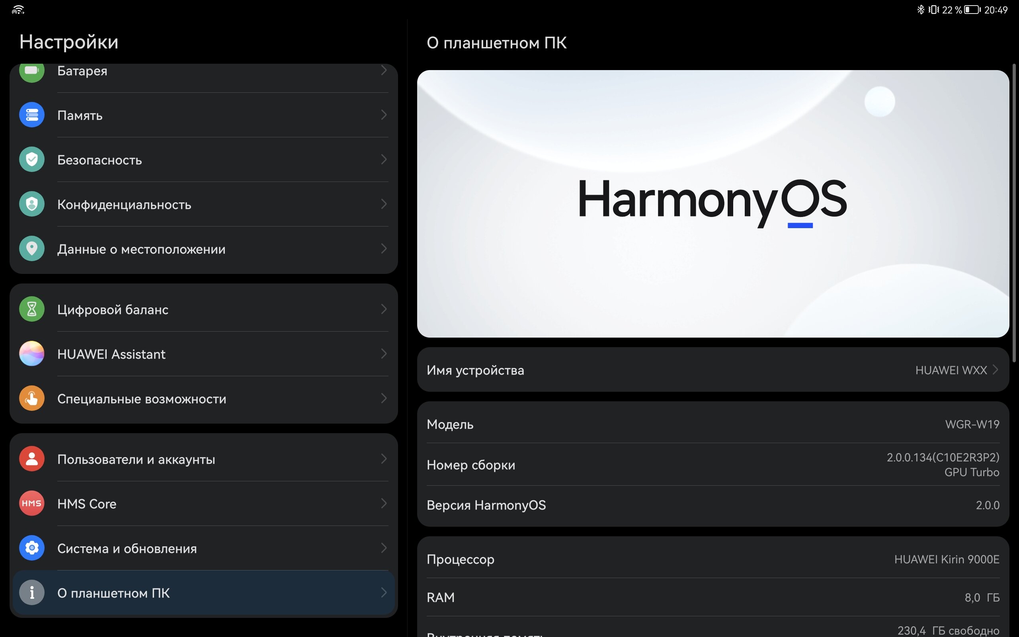Select О планшетном ПК entry
The width and height of the screenshot is (1019, 637).
[x=204, y=593]
